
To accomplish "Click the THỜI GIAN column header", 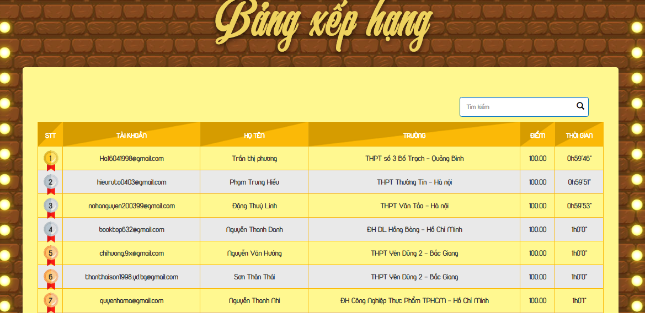I will pos(579,134).
